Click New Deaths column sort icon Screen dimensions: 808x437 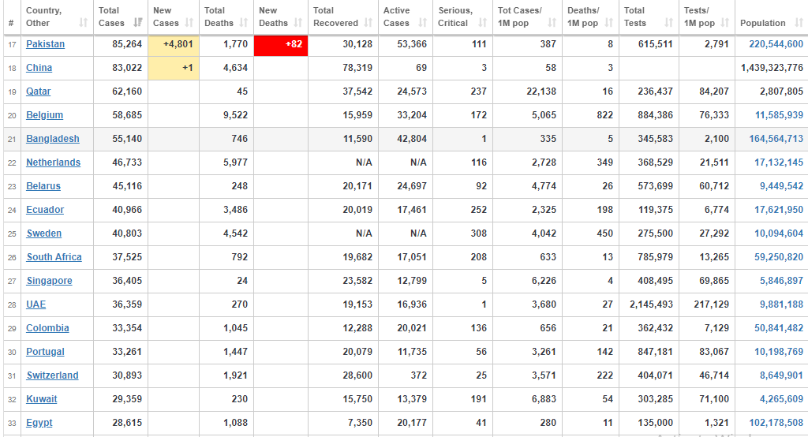[297, 23]
